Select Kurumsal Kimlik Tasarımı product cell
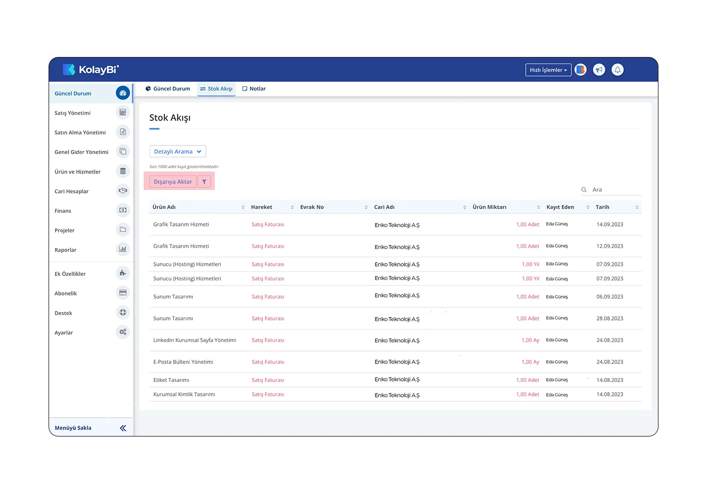 click(184, 394)
